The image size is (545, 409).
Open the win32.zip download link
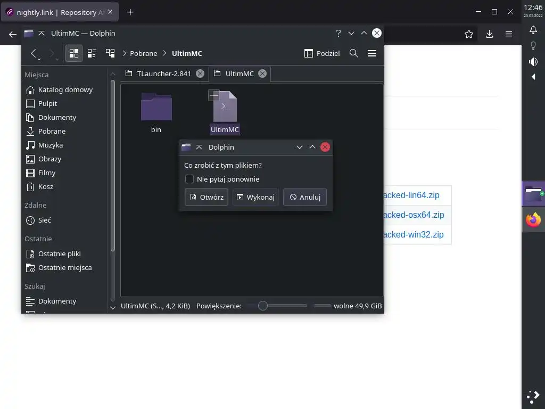pos(414,235)
